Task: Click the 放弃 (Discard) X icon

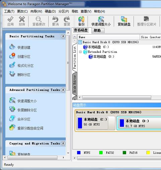Action: pyautogui.click(x=22, y=19)
